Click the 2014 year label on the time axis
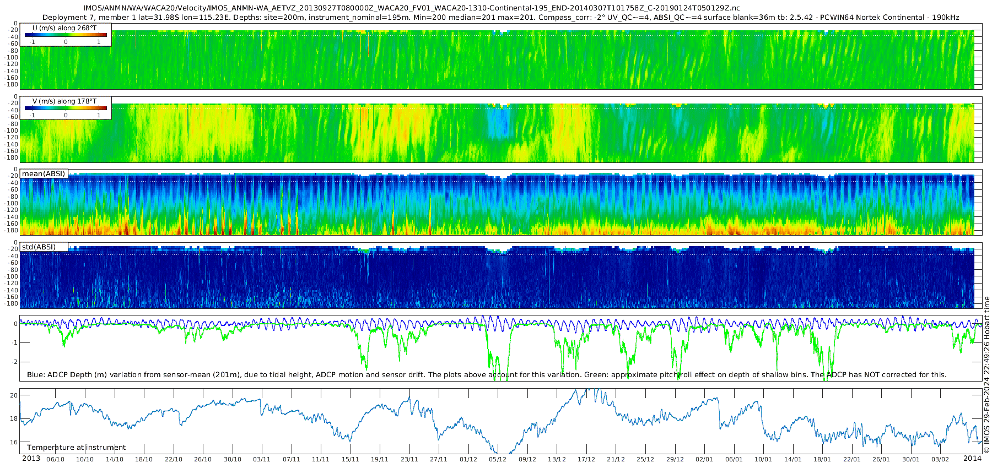Viewport: 992px width, 468px height. tap(972, 459)
